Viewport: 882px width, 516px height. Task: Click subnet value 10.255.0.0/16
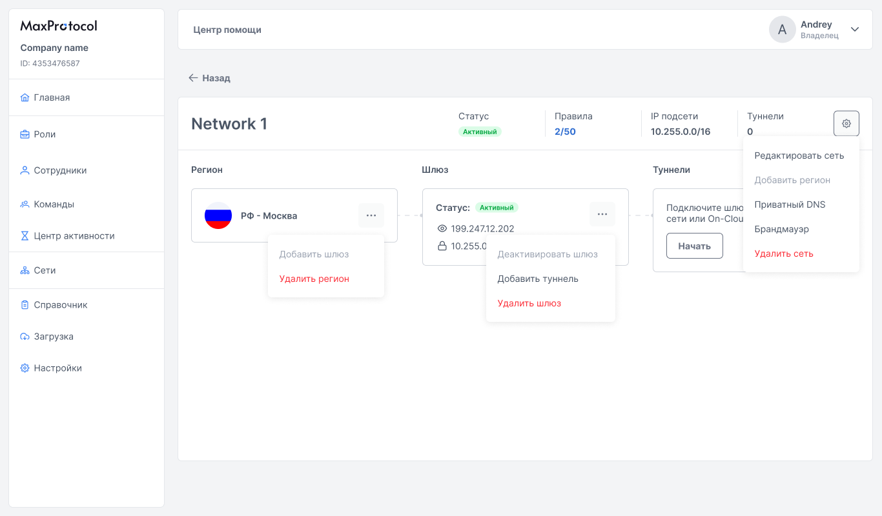pyautogui.click(x=681, y=132)
